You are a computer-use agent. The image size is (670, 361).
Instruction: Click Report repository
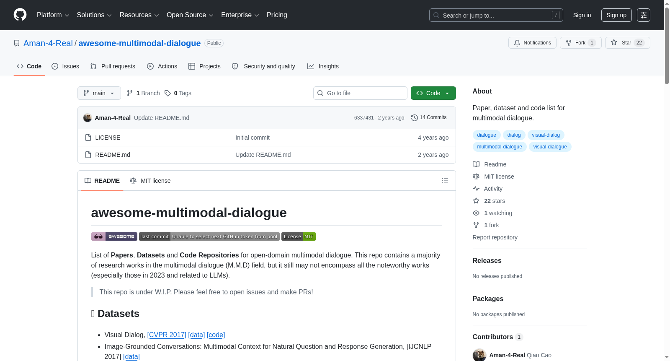point(495,237)
